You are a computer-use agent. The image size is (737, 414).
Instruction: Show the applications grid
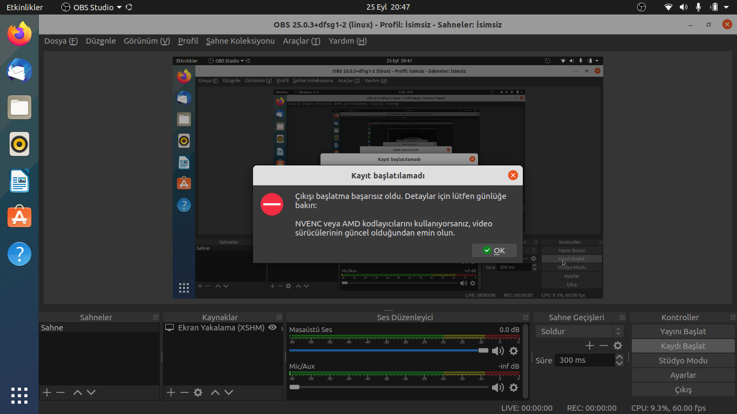point(19,395)
